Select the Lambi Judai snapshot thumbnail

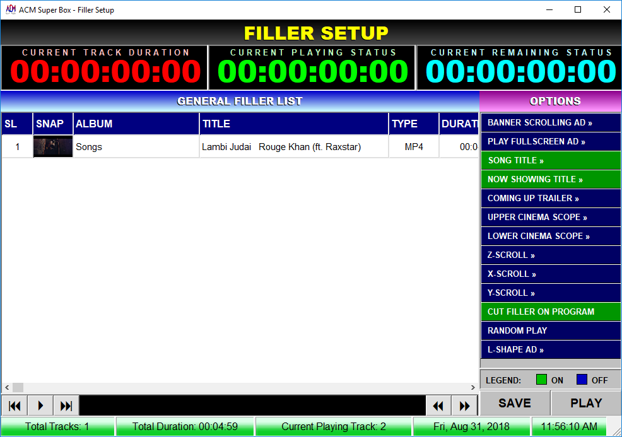pos(53,147)
